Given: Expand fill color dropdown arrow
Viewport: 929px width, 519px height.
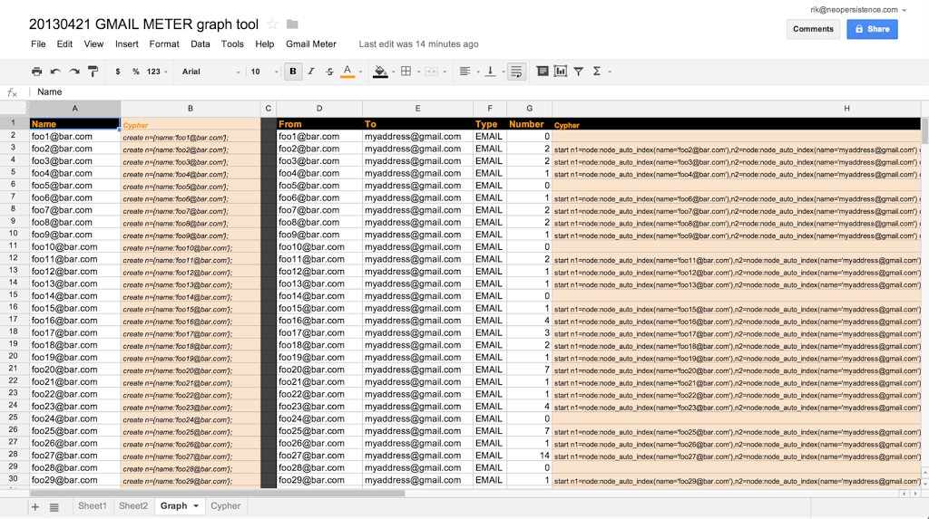Looking at the screenshot, I should click(x=394, y=72).
